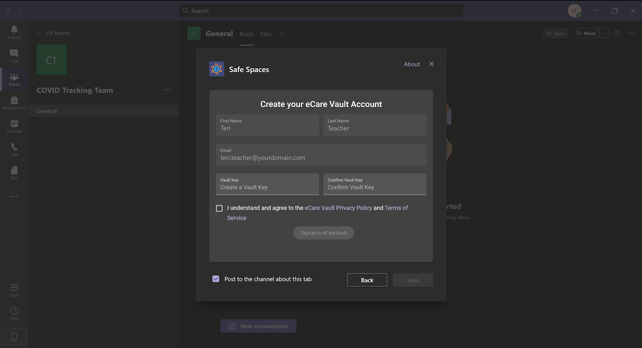Open the Apps store icon

coord(14,290)
